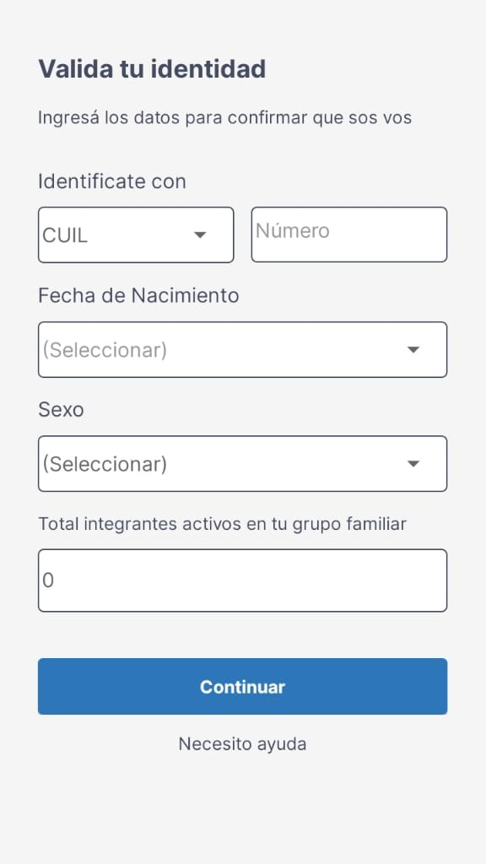This screenshot has height=864, width=486.
Task: Click the Identificate con label
Action: pyautogui.click(x=111, y=181)
